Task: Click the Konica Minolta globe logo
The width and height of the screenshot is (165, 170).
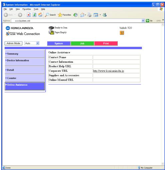Action: pyautogui.click(x=8, y=28)
